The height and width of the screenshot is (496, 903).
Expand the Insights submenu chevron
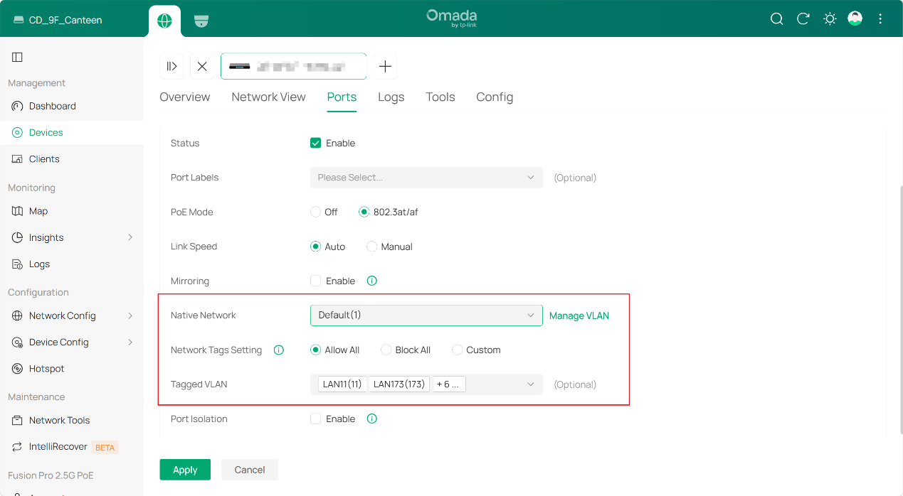[x=130, y=237]
